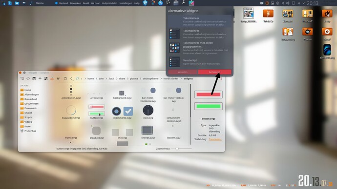The width and height of the screenshot is (337, 189).
Task: Click Dolphin file view vertical scrollbar
Action: coord(190,114)
